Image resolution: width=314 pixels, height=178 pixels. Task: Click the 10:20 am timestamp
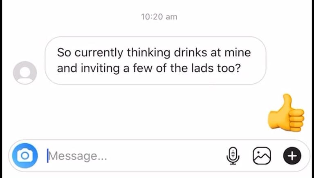click(159, 17)
